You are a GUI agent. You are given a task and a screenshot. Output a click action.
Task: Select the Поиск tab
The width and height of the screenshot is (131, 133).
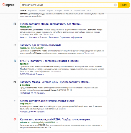coord(23,11)
